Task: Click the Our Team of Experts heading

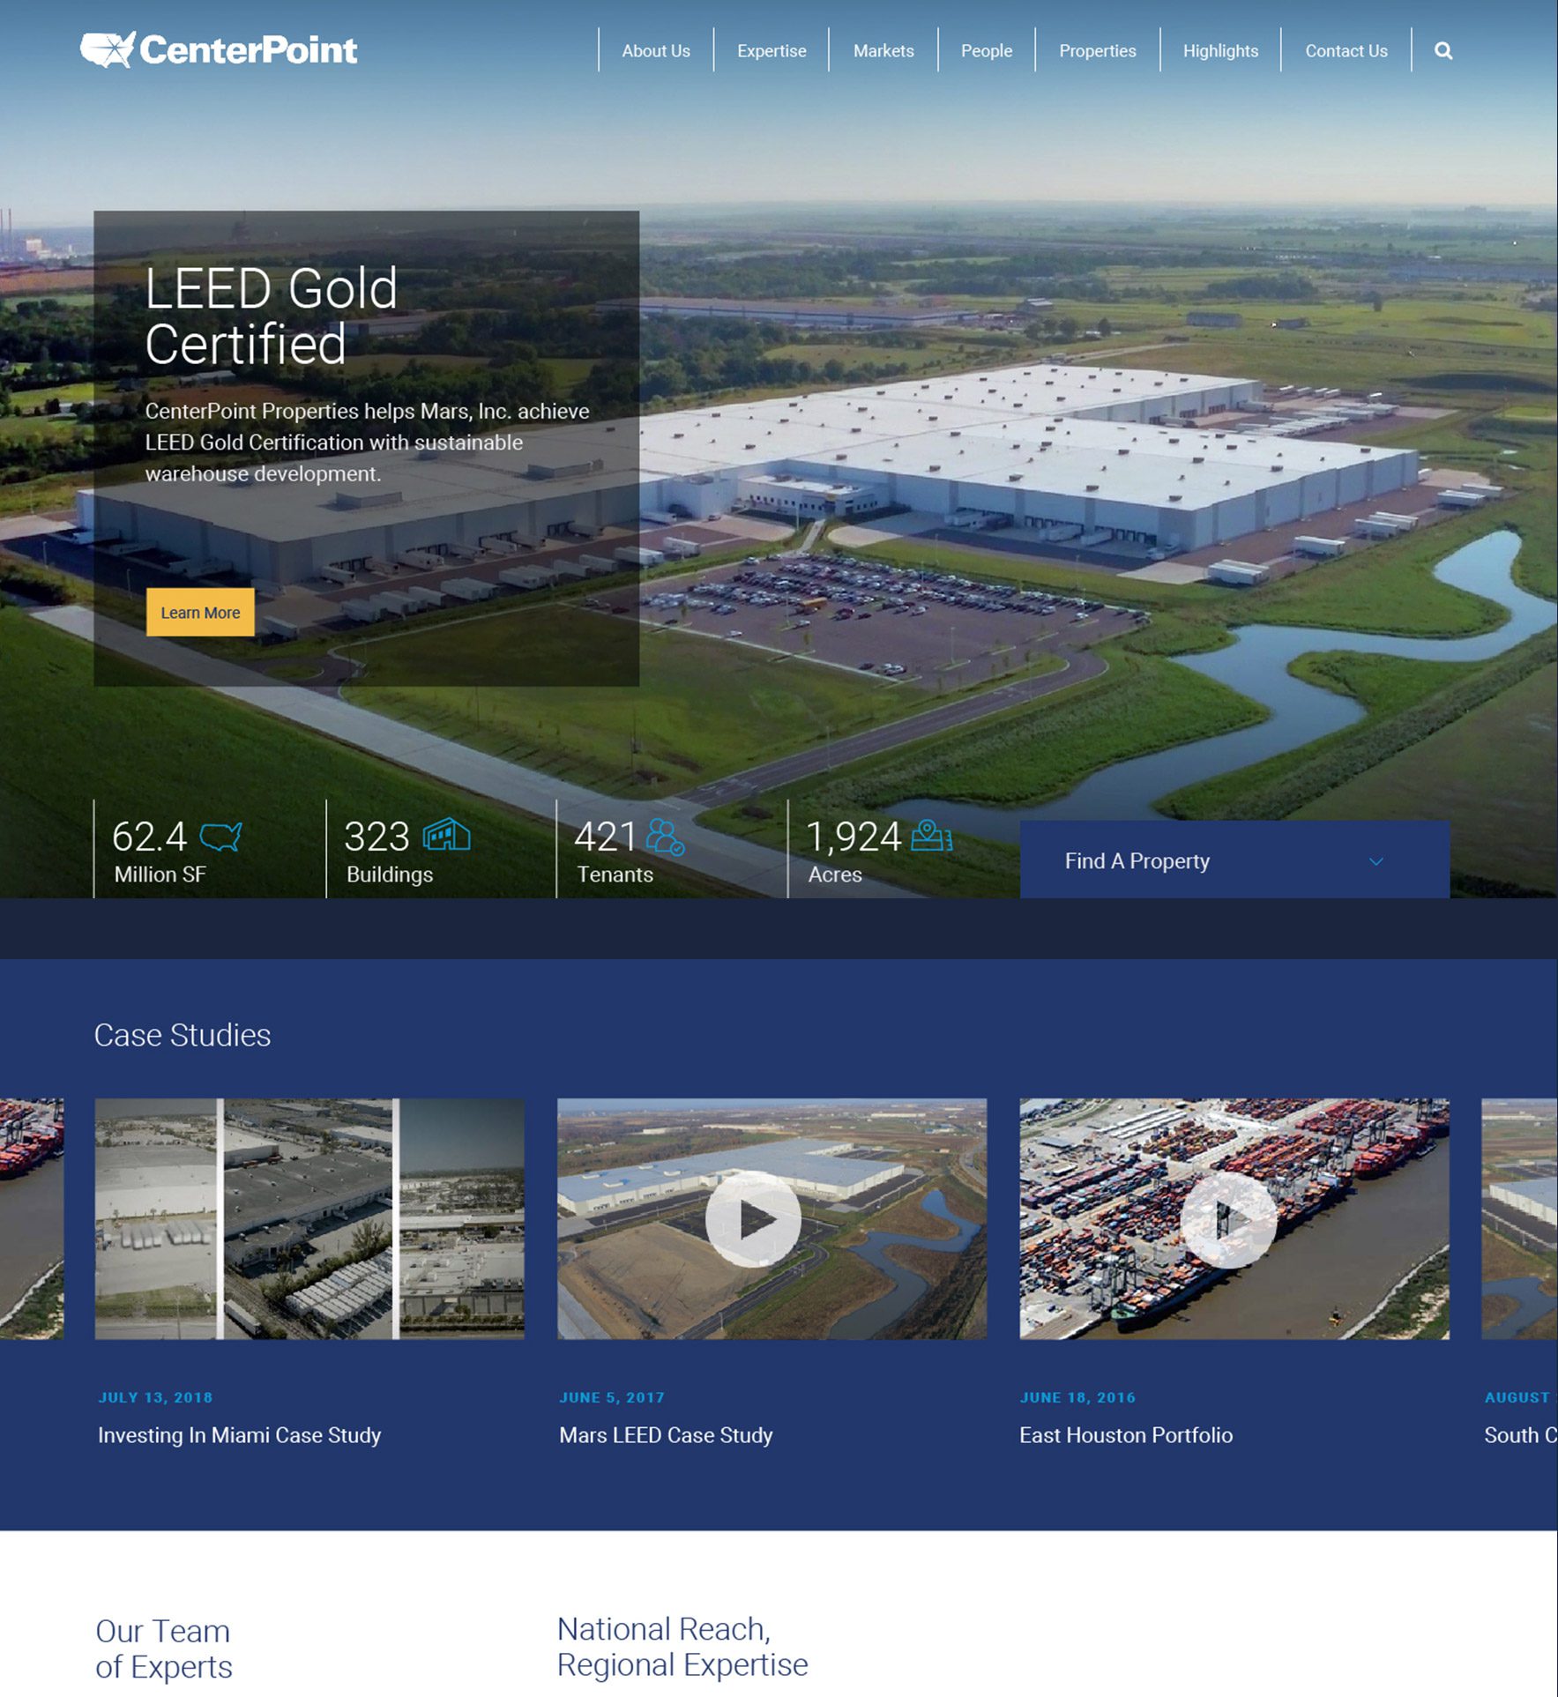Action: click(x=164, y=1649)
